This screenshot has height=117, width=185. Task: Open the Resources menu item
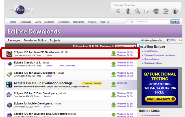tap(79, 22)
